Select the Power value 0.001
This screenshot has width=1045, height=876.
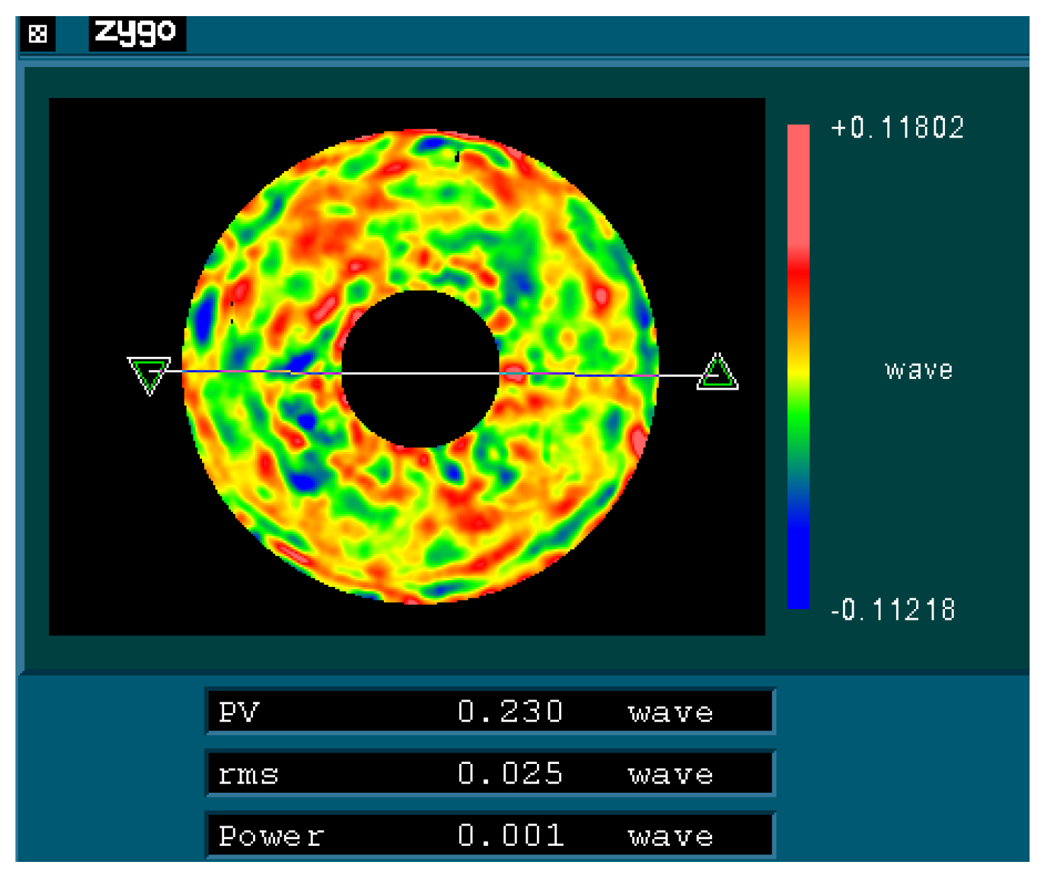coord(510,836)
